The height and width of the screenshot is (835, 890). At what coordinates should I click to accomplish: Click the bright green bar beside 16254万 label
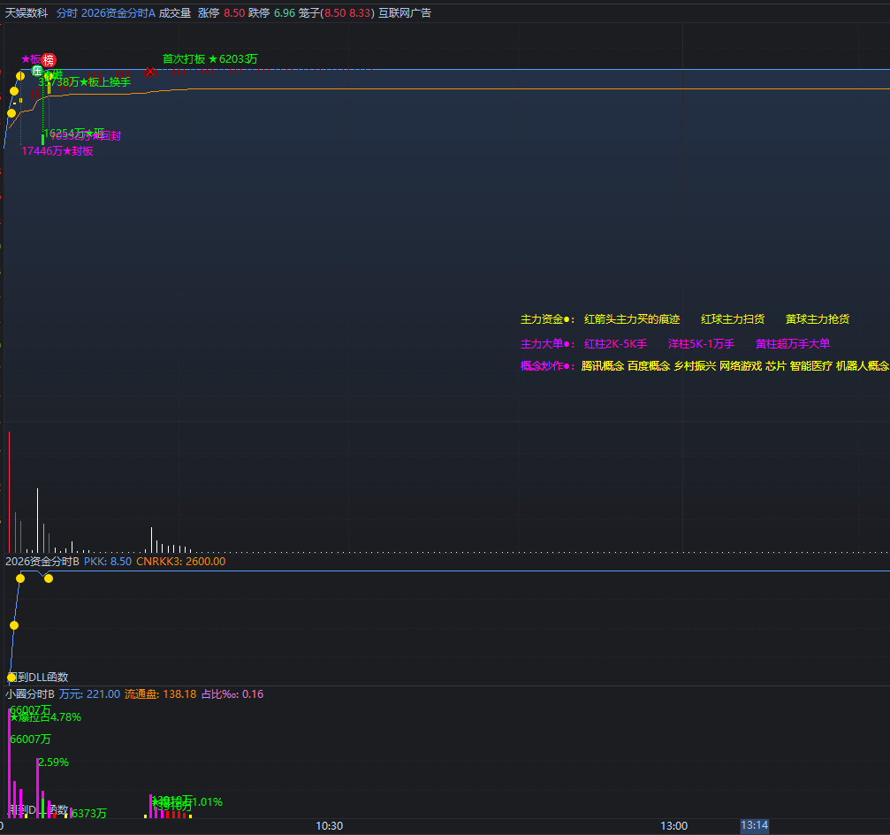coord(42,140)
